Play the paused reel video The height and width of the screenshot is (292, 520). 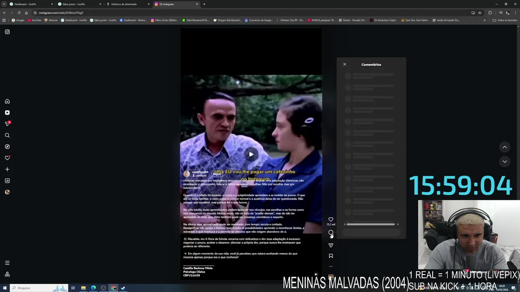pyautogui.click(x=251, y=154)
